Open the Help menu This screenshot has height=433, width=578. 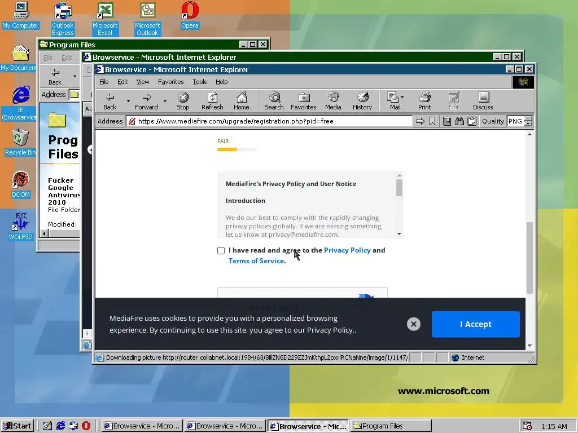click(221, 82)
